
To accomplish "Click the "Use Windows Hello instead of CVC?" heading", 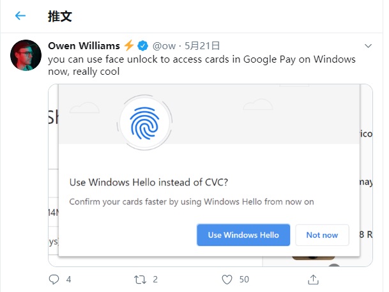I will (148, 183).
